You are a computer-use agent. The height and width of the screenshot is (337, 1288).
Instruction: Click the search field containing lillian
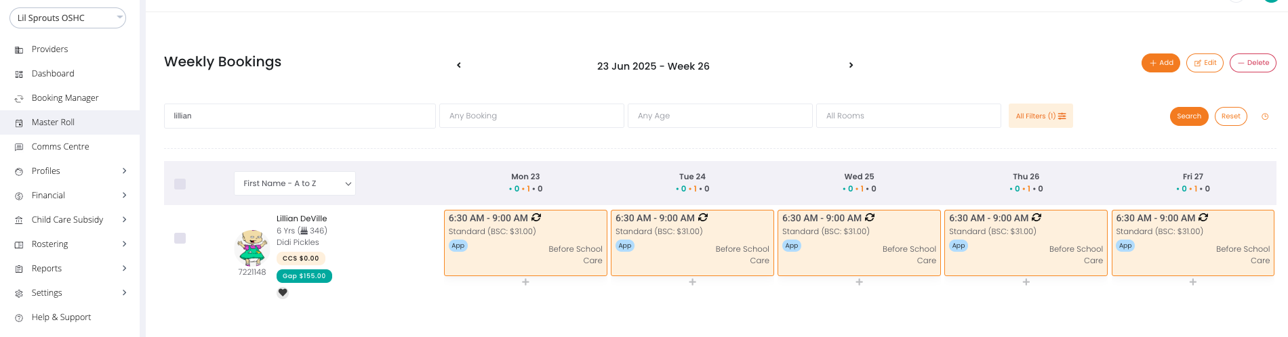click(x=300, y=116)
